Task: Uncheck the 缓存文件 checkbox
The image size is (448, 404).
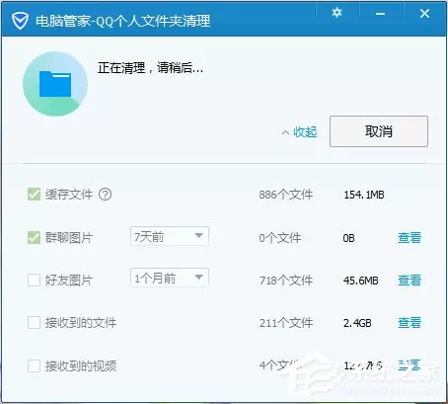Action: point(34,195)
